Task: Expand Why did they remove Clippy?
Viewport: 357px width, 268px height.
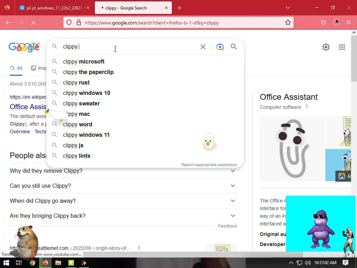Action: click(123, 171)
